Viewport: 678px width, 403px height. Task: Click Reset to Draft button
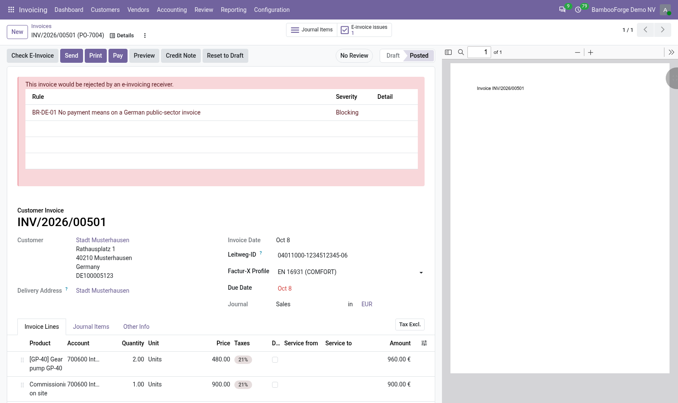click(225, 56)
